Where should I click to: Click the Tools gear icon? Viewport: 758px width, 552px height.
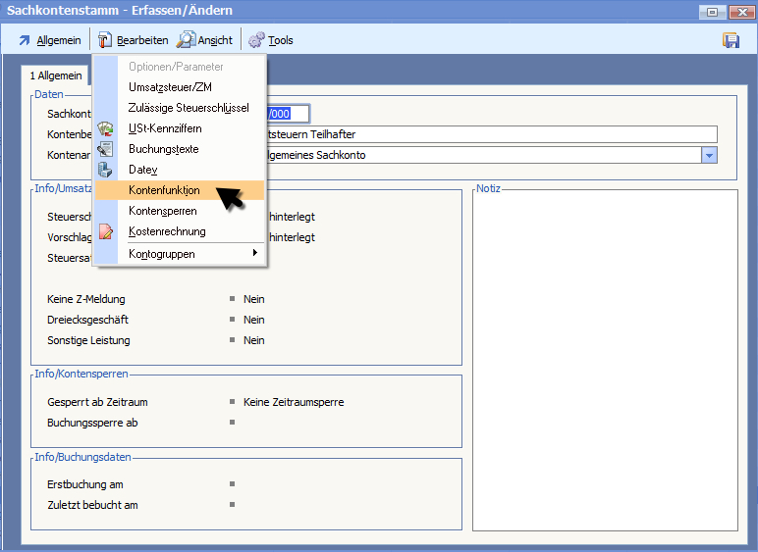point(256,40)
